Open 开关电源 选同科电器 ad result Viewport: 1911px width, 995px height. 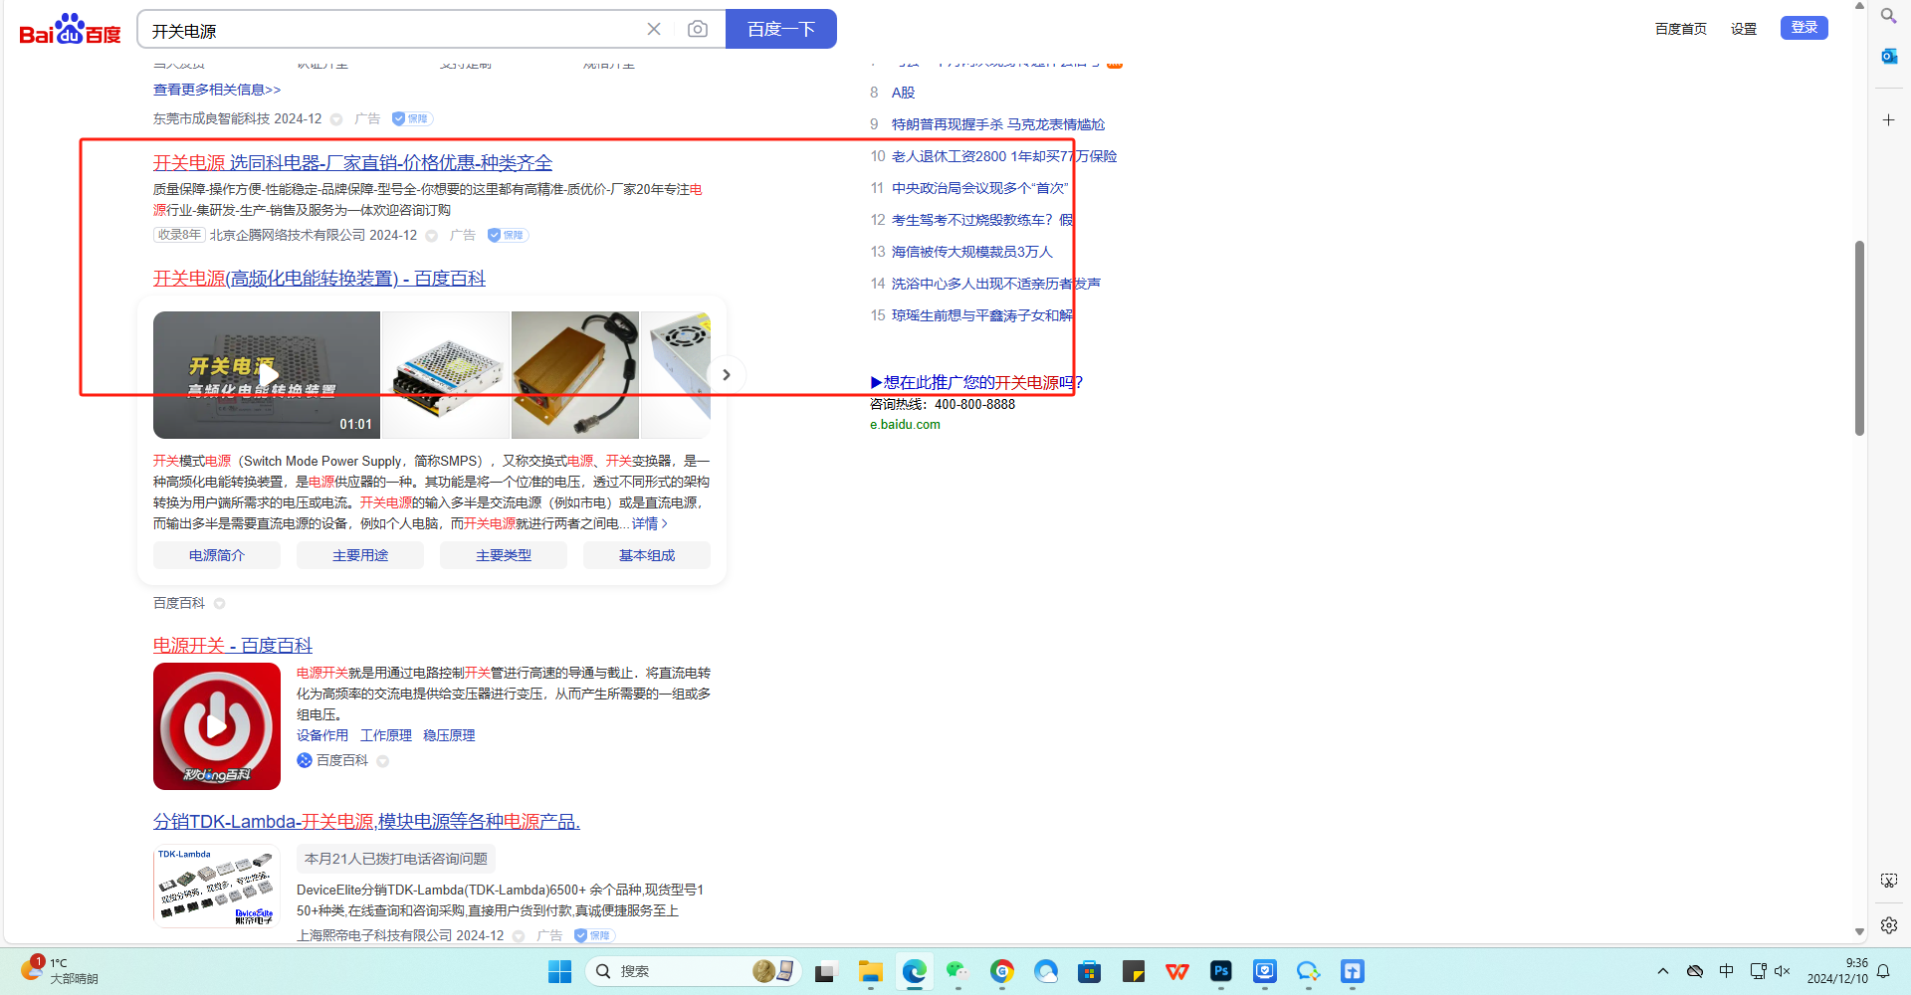[352, 162]
